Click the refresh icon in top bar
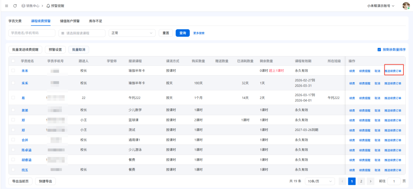The height and width of the screenshot is (189, 413). 15,6
